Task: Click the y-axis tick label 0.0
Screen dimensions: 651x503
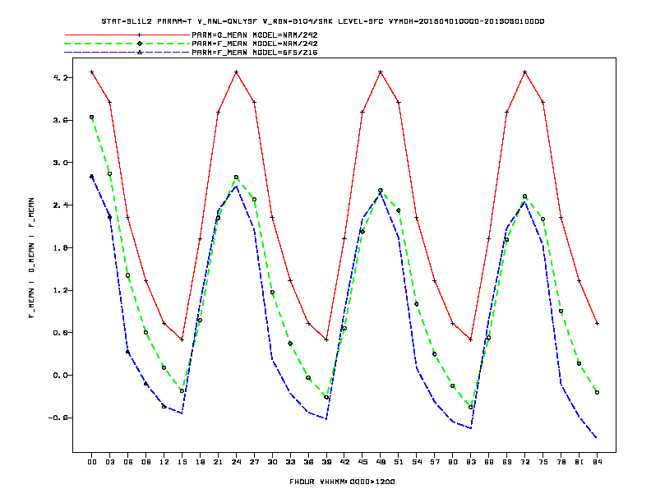Action: [x=60, y=375]
